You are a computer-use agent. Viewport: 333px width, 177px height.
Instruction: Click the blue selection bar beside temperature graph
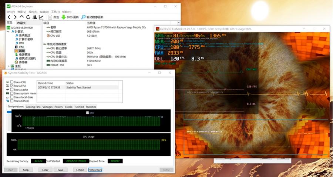[x=9, y=112]
